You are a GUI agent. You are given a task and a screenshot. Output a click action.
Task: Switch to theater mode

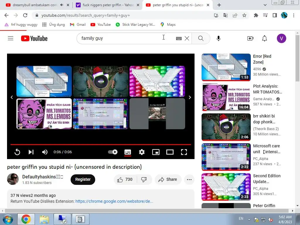point(170,152)
